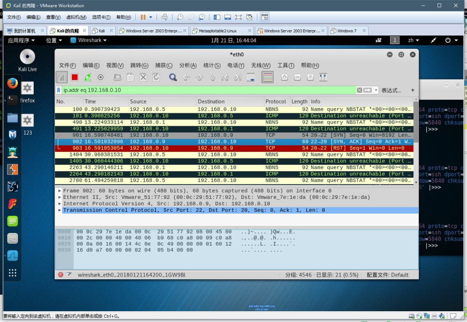Screen dimensions: 467x322
Task: Save the capture file
Action: point(130,77)
